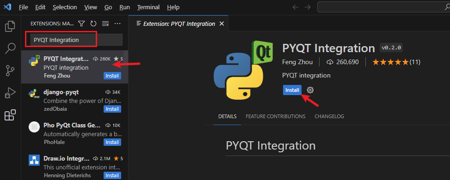Screen dimensions: 450x180
Task: Click the five-star rating on details page
Action: point(390,62)
